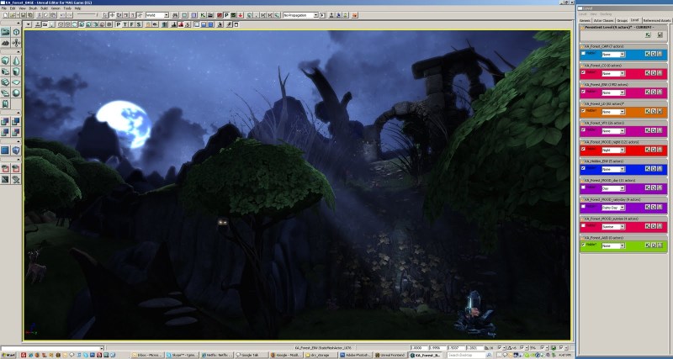Open Kismet for KA_Forest_VFX level

point(647,130)
